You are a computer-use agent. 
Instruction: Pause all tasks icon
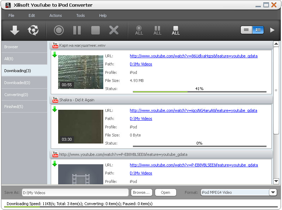(x=157, y=31)
